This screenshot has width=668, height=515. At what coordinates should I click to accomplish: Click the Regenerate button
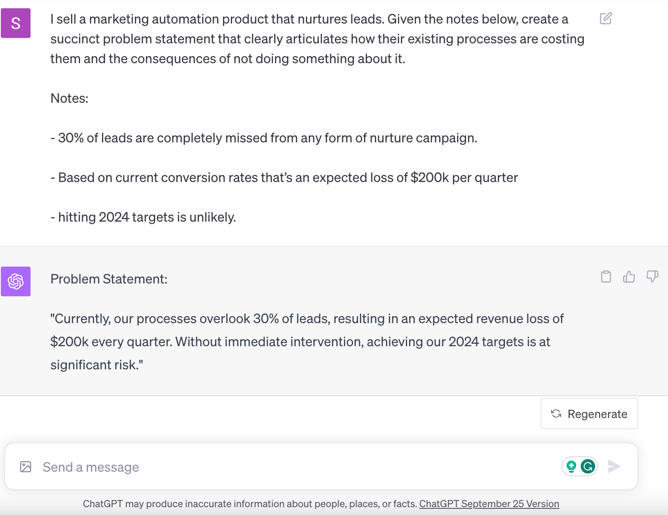(589, 413)
